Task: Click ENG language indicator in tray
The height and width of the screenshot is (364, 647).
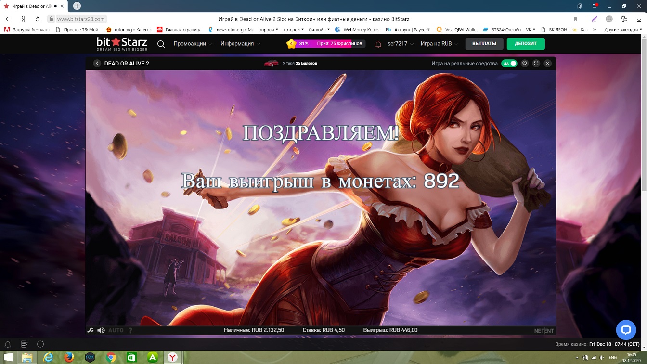Action: [x=613, y=357]
